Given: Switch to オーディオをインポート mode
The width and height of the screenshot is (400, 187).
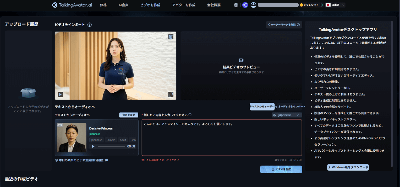Looking at the screenshot, I should pos(291,106).
